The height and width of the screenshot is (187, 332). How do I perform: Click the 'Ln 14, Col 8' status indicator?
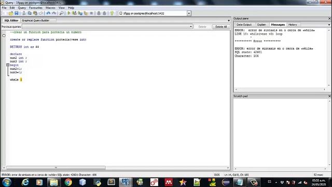[237, 175]
